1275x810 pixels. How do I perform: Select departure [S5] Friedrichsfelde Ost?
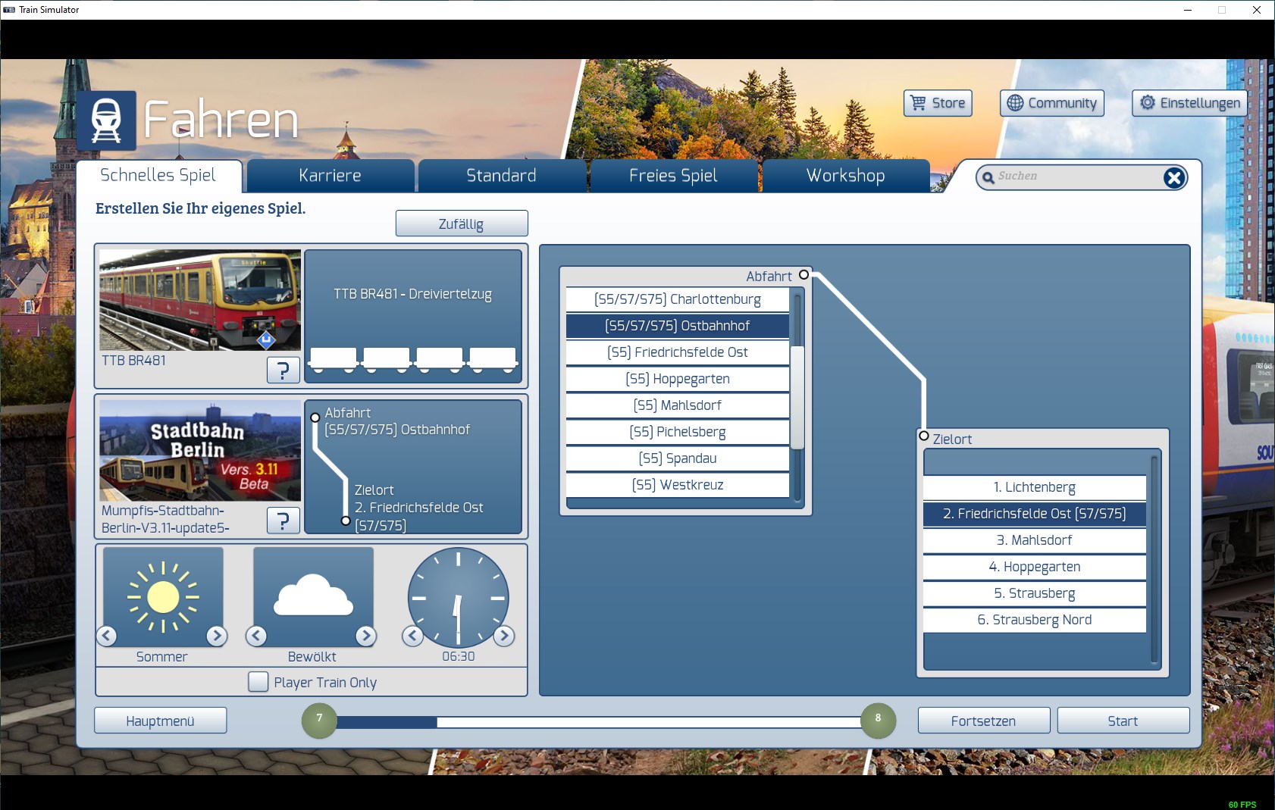coord(678,352)
